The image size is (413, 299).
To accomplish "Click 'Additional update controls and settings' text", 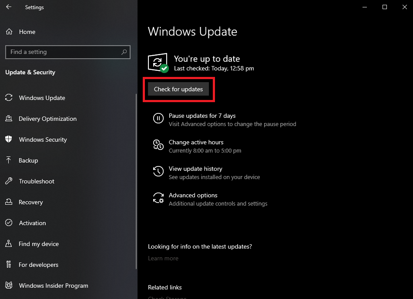I will click(218, 203).
